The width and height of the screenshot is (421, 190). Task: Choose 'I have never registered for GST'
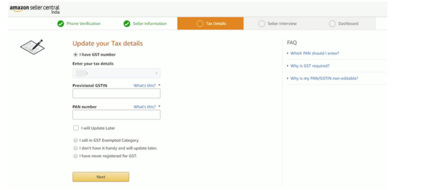(76, 156)
